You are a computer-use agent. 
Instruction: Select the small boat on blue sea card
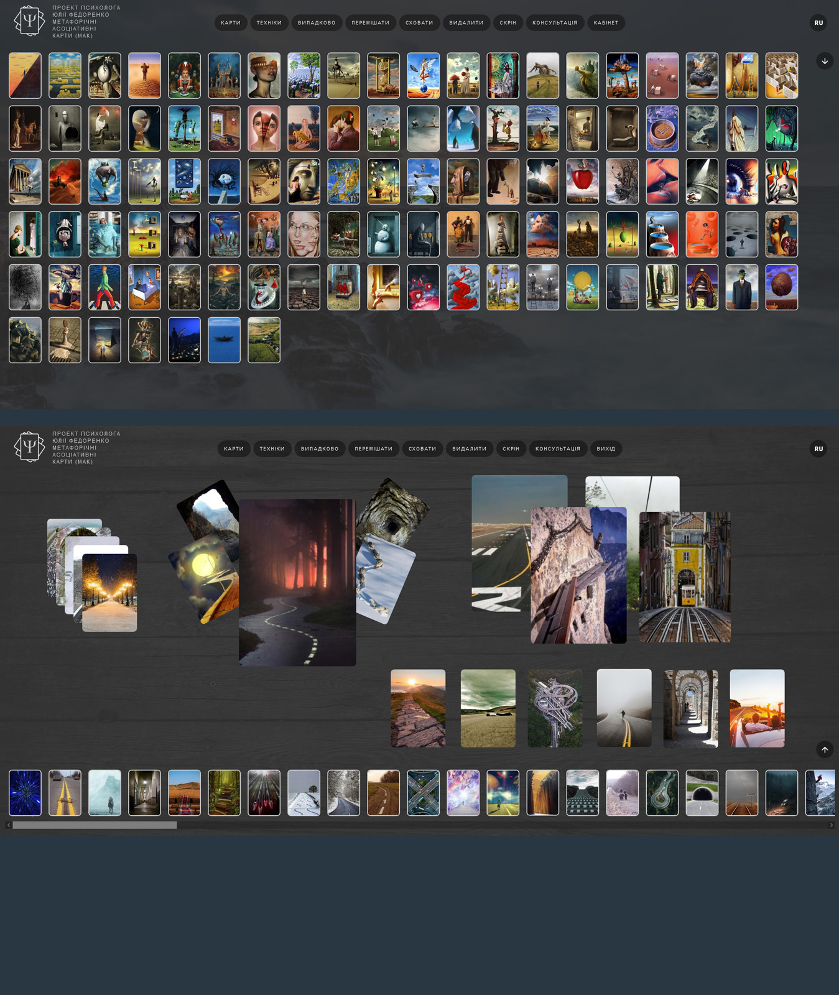coord(225,340)
